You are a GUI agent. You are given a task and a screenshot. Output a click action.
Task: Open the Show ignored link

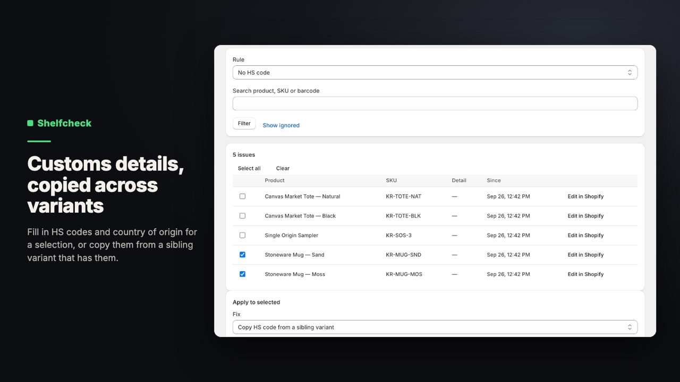[x=281, y=125]
